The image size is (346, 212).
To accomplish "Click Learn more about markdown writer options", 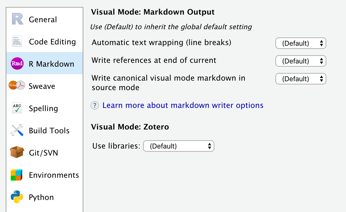I will pyautogui.click(x=183, y=105).
